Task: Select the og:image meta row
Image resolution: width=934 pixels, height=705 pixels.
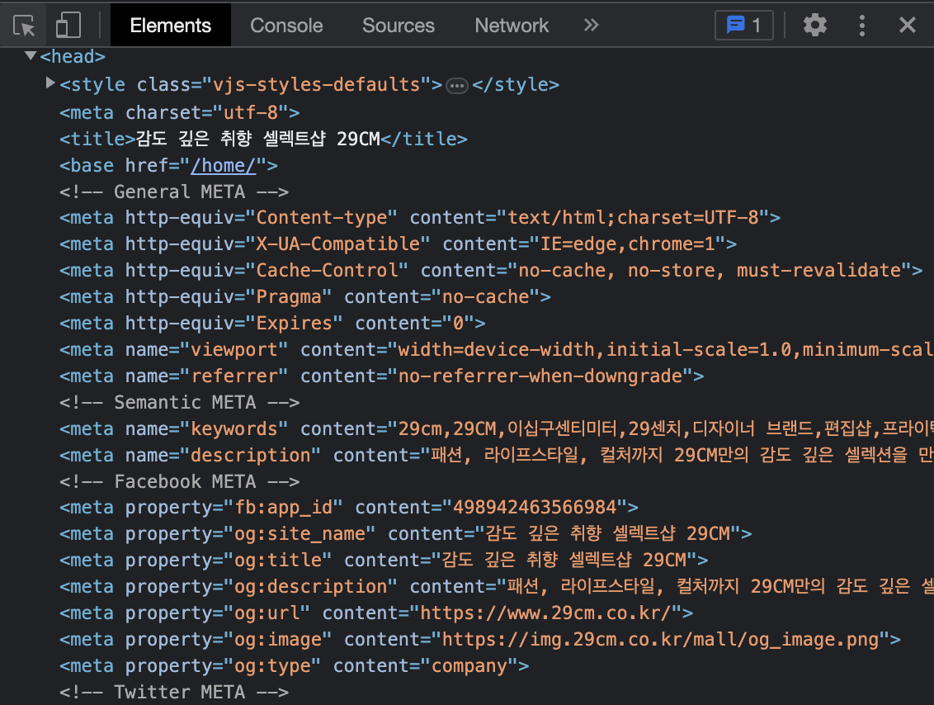Action: pos(480,639)
